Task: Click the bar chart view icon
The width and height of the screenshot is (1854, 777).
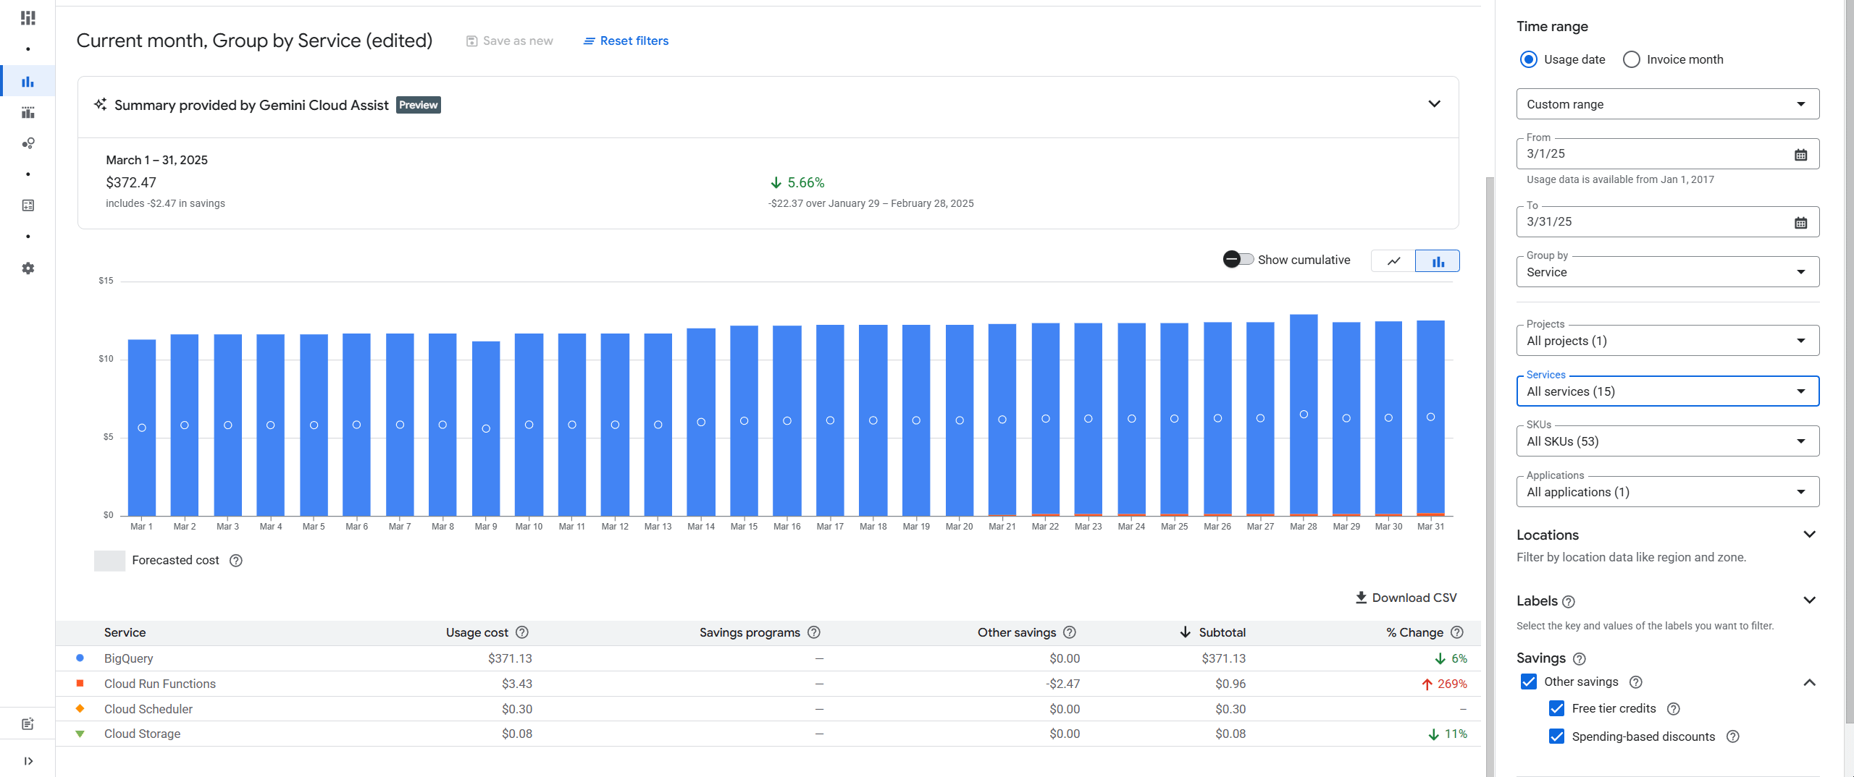Action: [1437, 260]
